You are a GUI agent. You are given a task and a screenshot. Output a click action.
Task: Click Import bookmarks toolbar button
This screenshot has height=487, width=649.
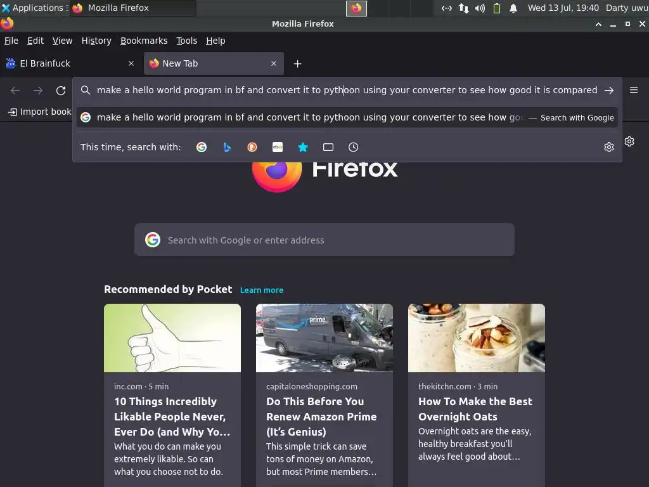point(39,112)
